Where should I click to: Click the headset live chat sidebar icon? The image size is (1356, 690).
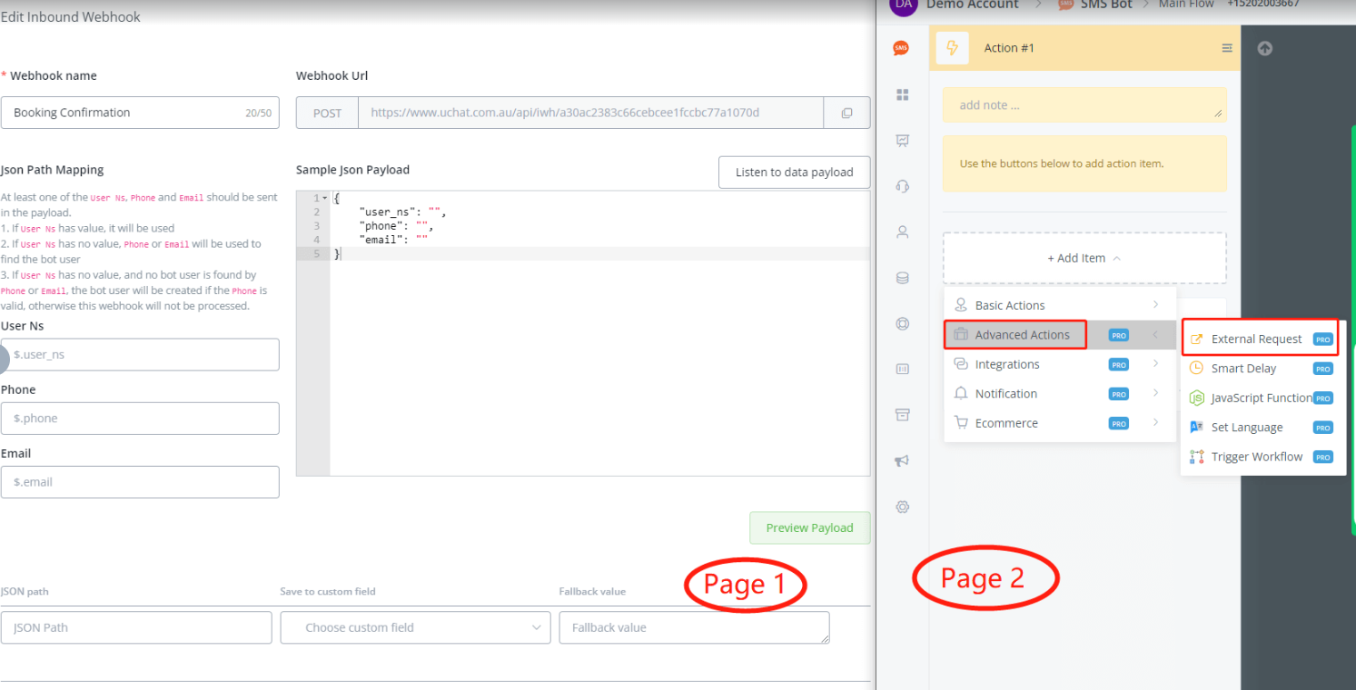[902, 186]
